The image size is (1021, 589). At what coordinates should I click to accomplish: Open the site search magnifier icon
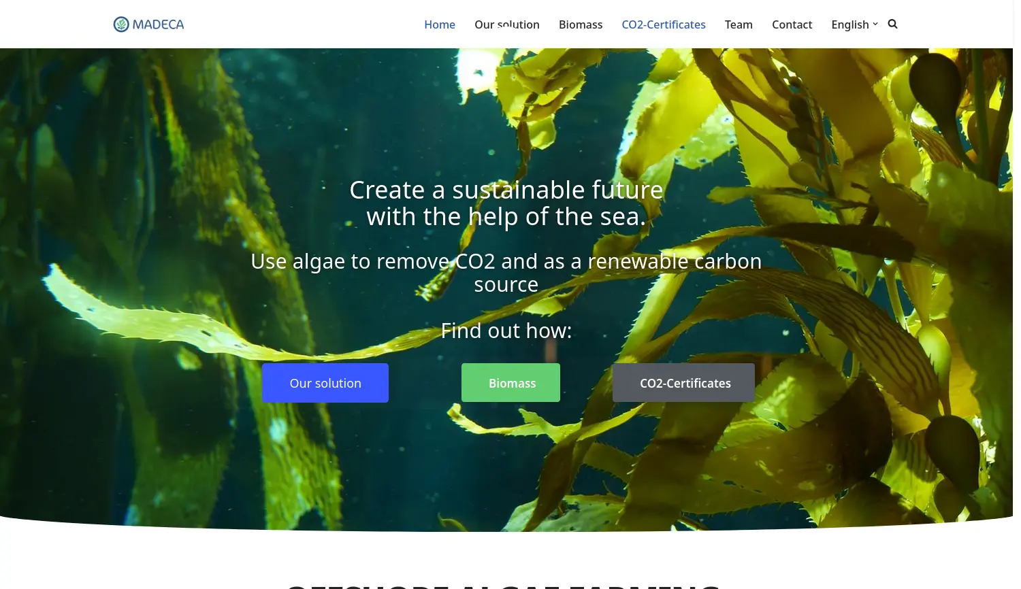coord(892,24)
